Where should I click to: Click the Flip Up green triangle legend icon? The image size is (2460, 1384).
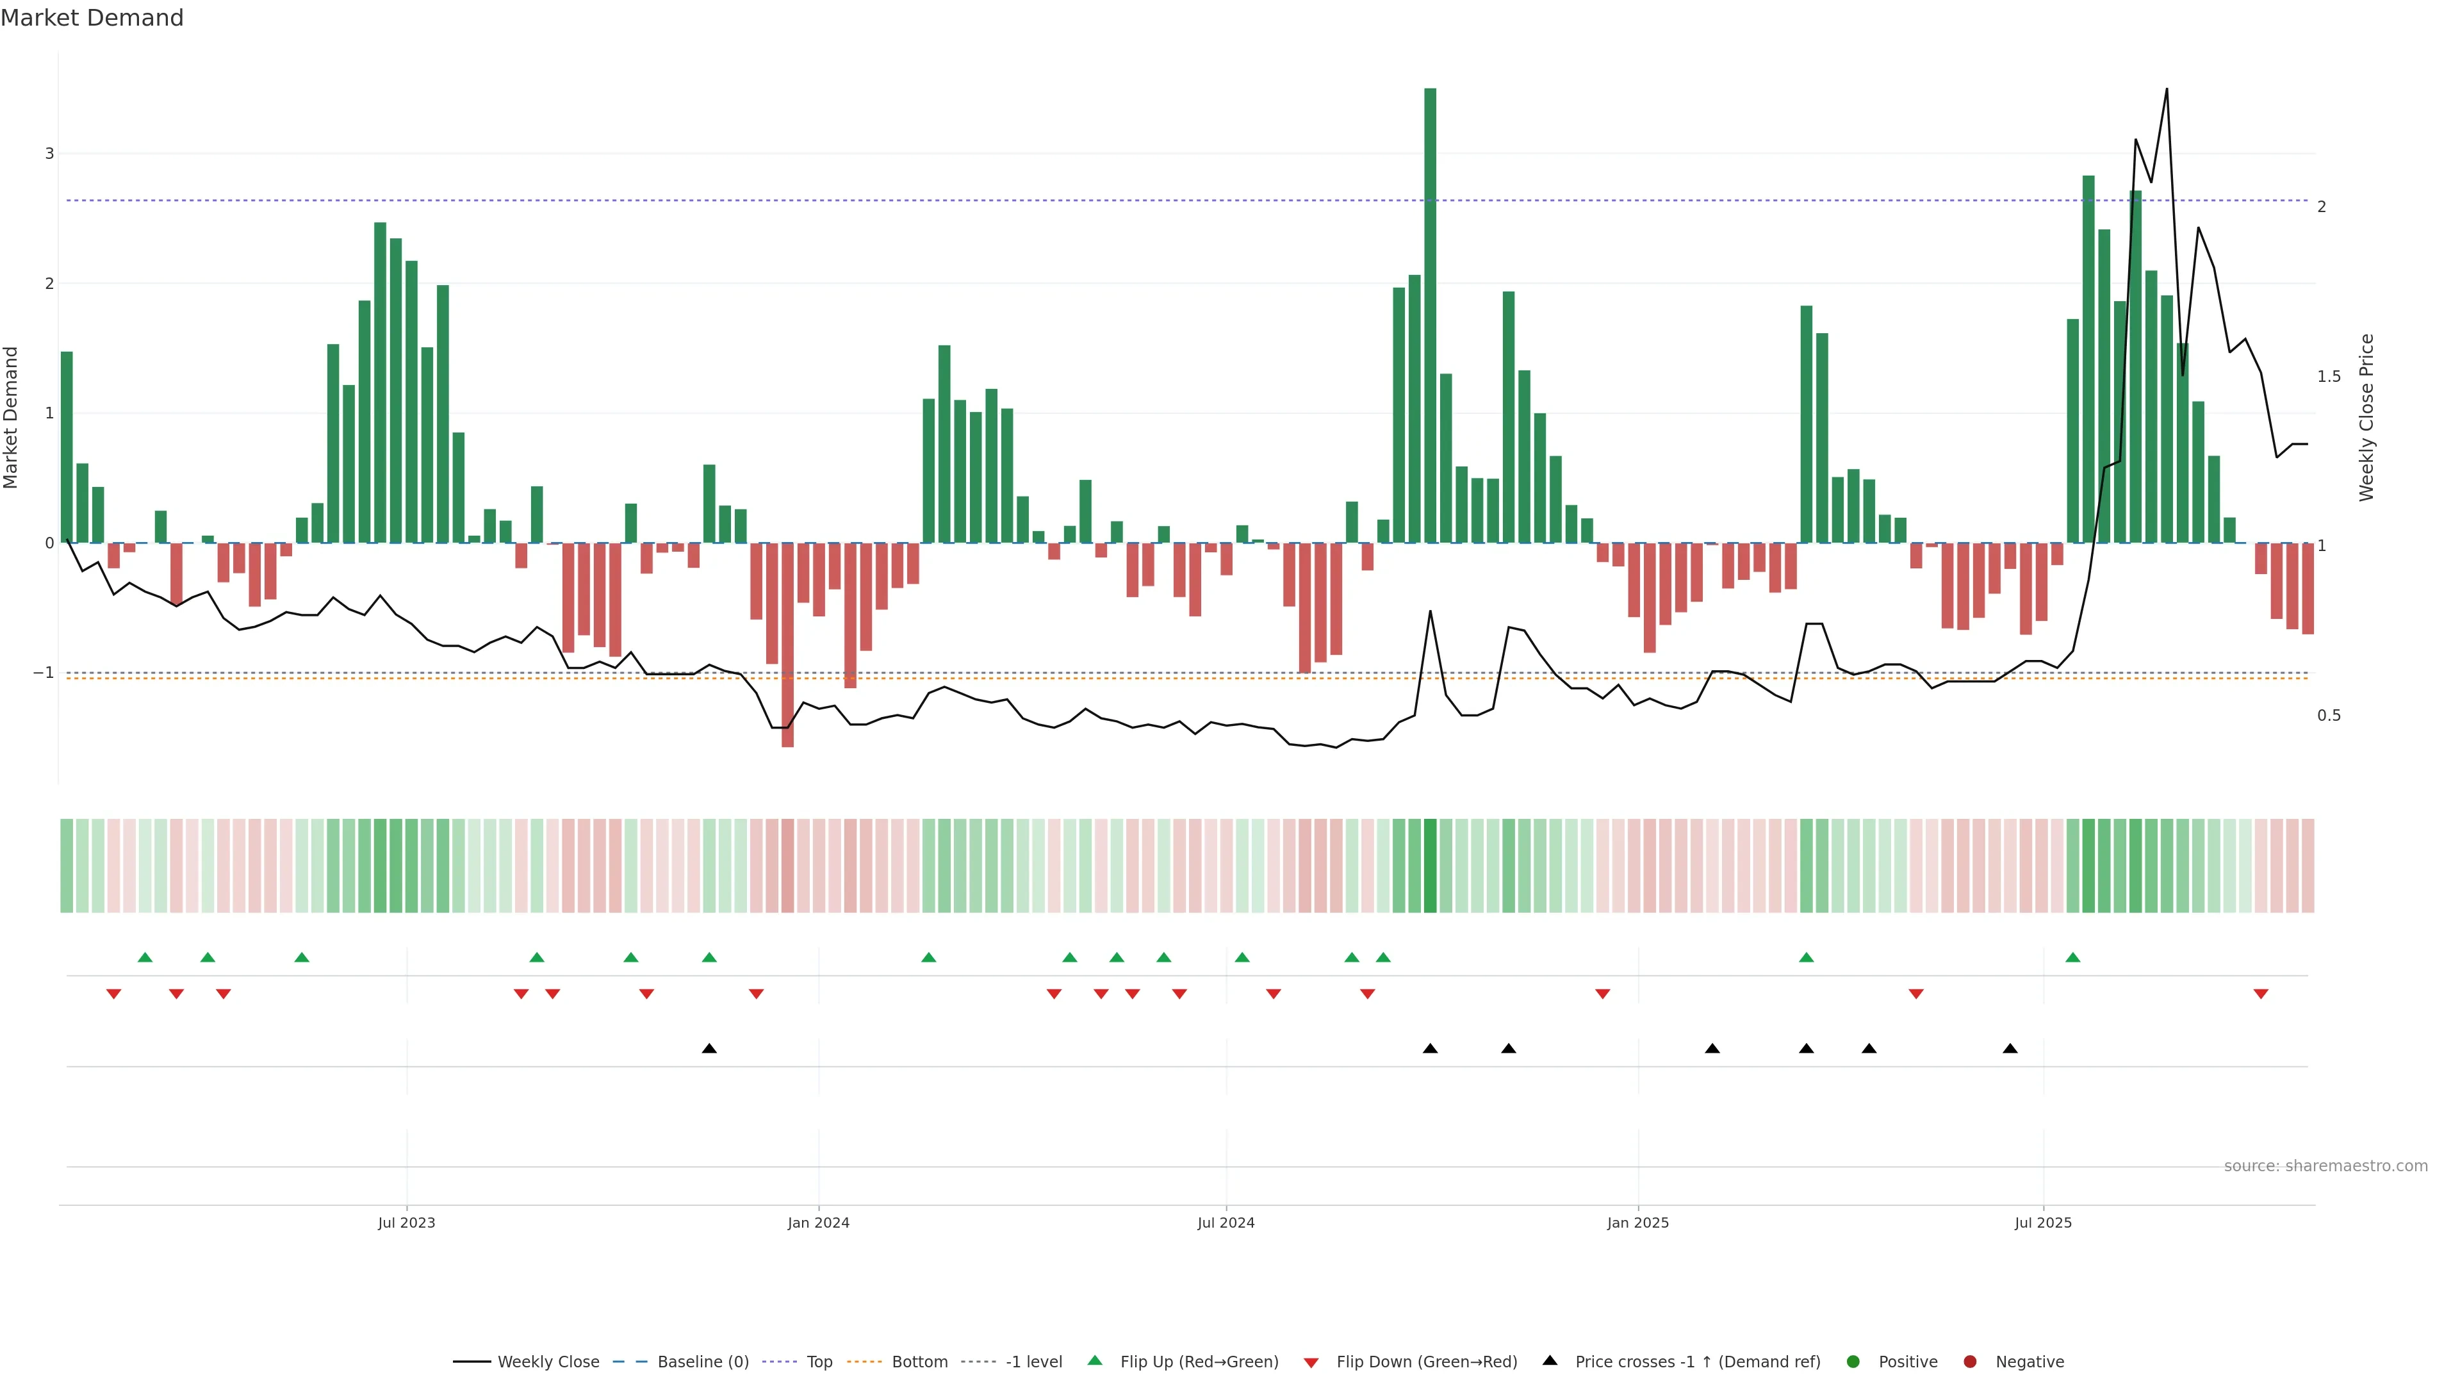[1095, 1361]
